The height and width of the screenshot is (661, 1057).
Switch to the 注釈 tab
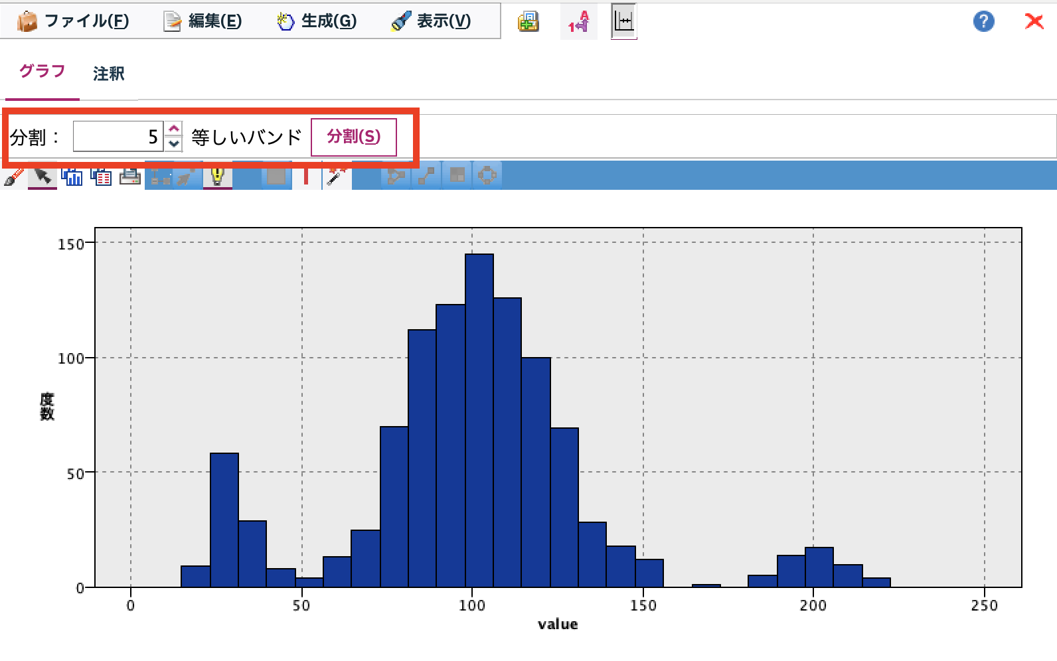tap(109, 74)
